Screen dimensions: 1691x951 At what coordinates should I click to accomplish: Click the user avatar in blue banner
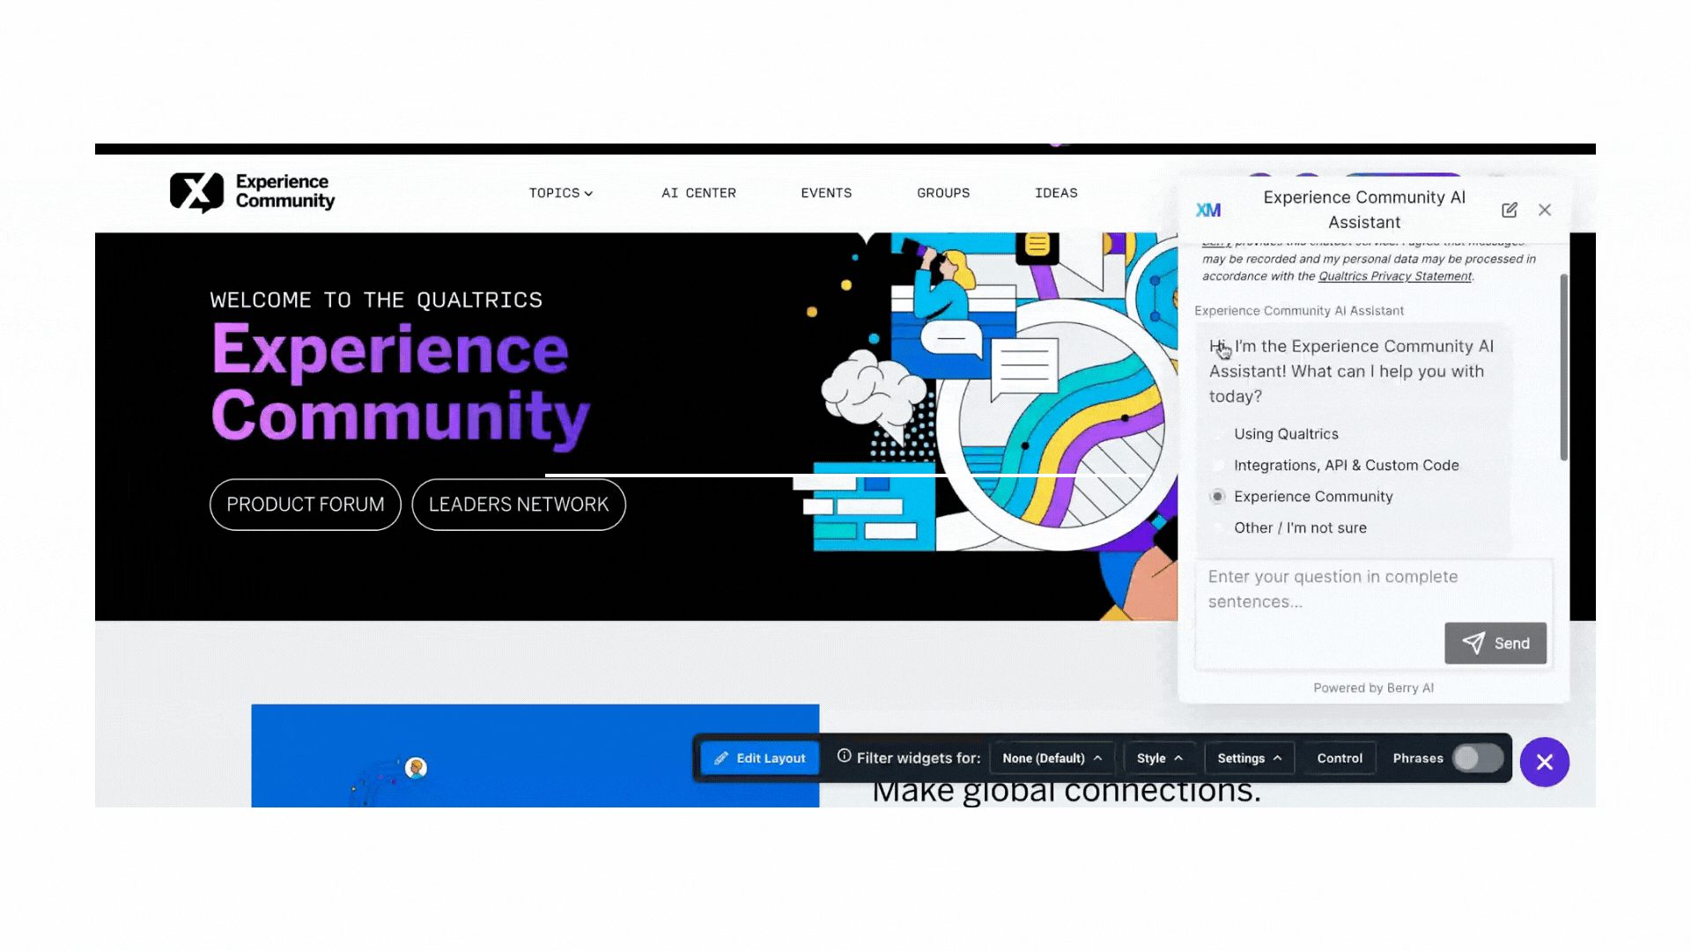[416, 768]
